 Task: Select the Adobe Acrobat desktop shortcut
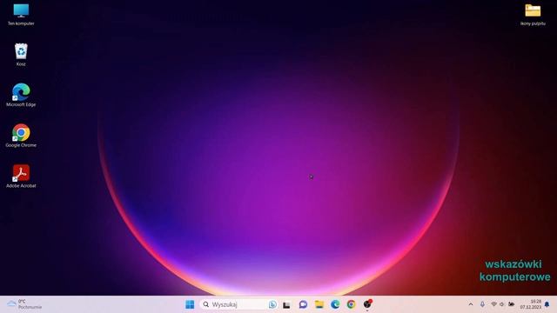21,176
